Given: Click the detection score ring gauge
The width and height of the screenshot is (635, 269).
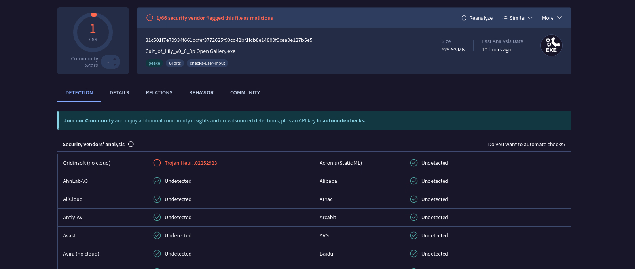Looking at the screenshot, I should [93, 32].
